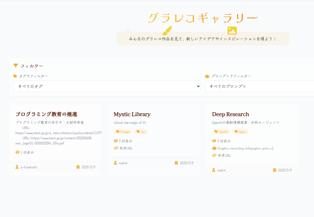
Task: Click the eye icon on Mystic Library card
Action: tap(116, 141)
